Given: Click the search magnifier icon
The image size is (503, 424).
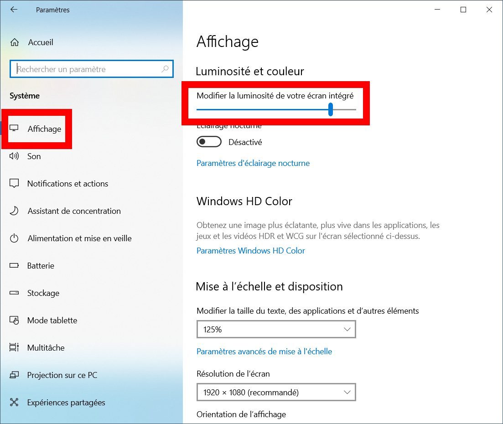Looking at the screenshot, I should point(165,69).
